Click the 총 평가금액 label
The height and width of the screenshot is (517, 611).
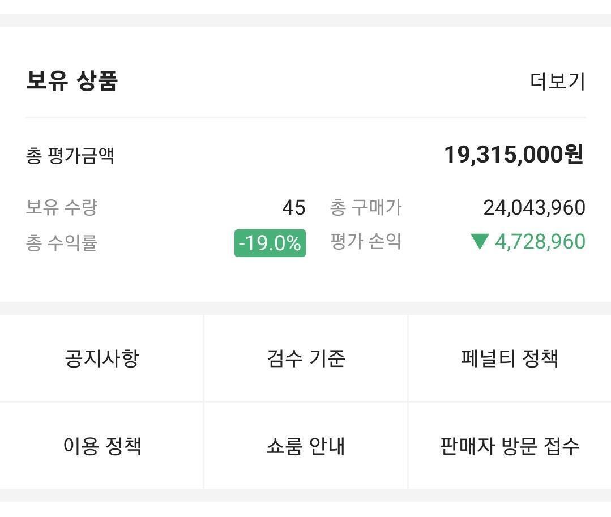[70, 156]
